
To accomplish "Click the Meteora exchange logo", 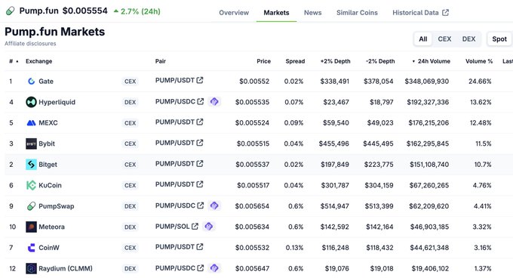I will [31, 227].
